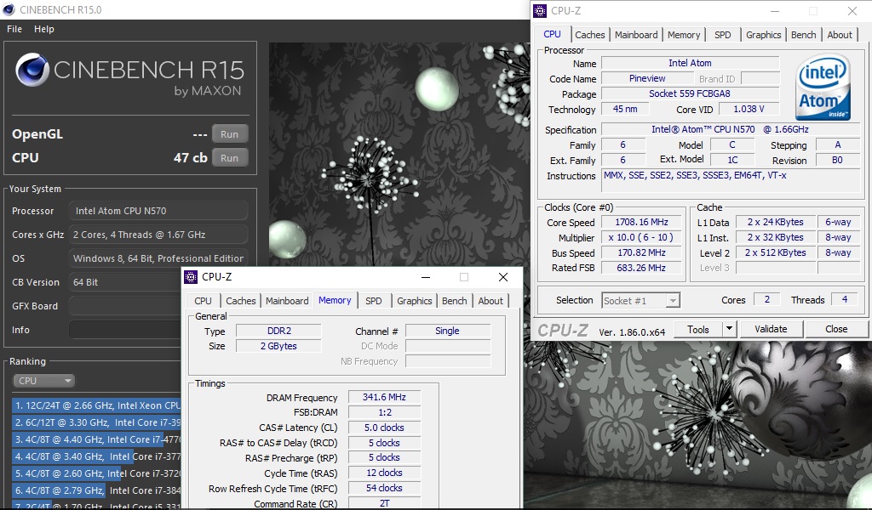
Task: Open SPD tab in CPU-Z Memory window
Action: coord(374,301)
